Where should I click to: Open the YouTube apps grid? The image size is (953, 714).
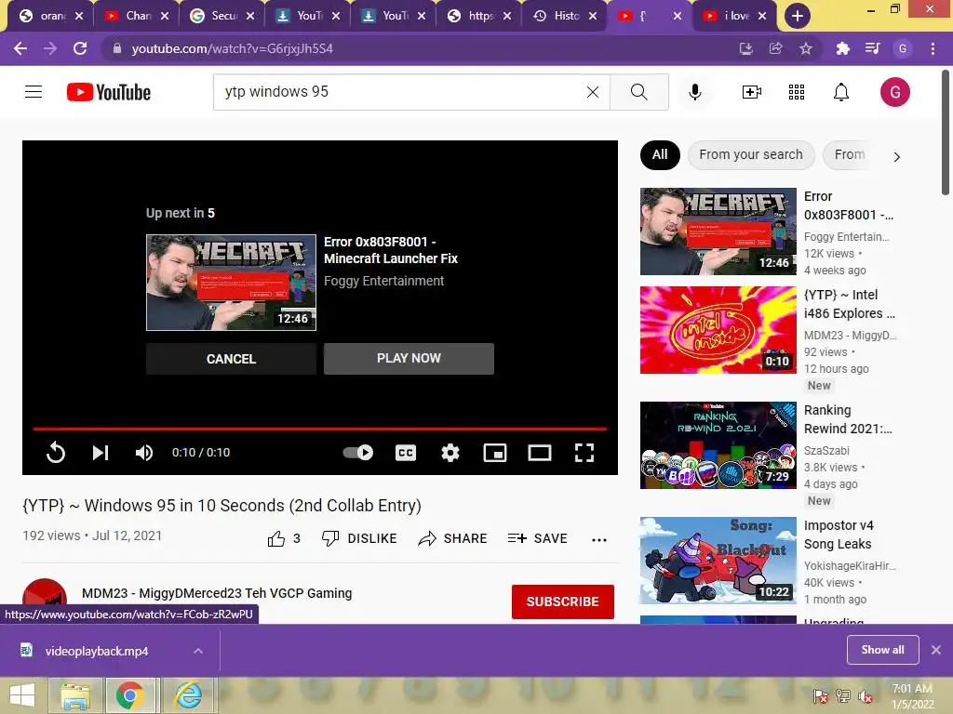[x=797, y=92]
